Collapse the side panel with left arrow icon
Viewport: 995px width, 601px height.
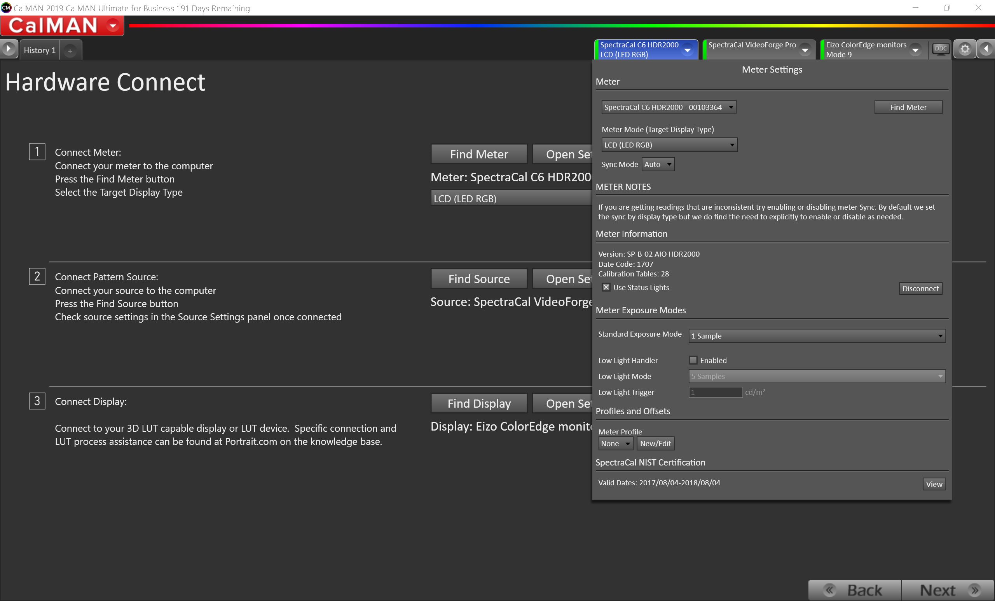coord(986,49)
